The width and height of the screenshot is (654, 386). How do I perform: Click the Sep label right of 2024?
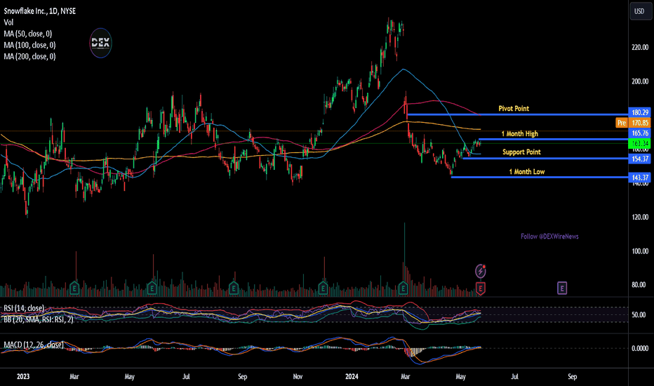pos(573,376)
